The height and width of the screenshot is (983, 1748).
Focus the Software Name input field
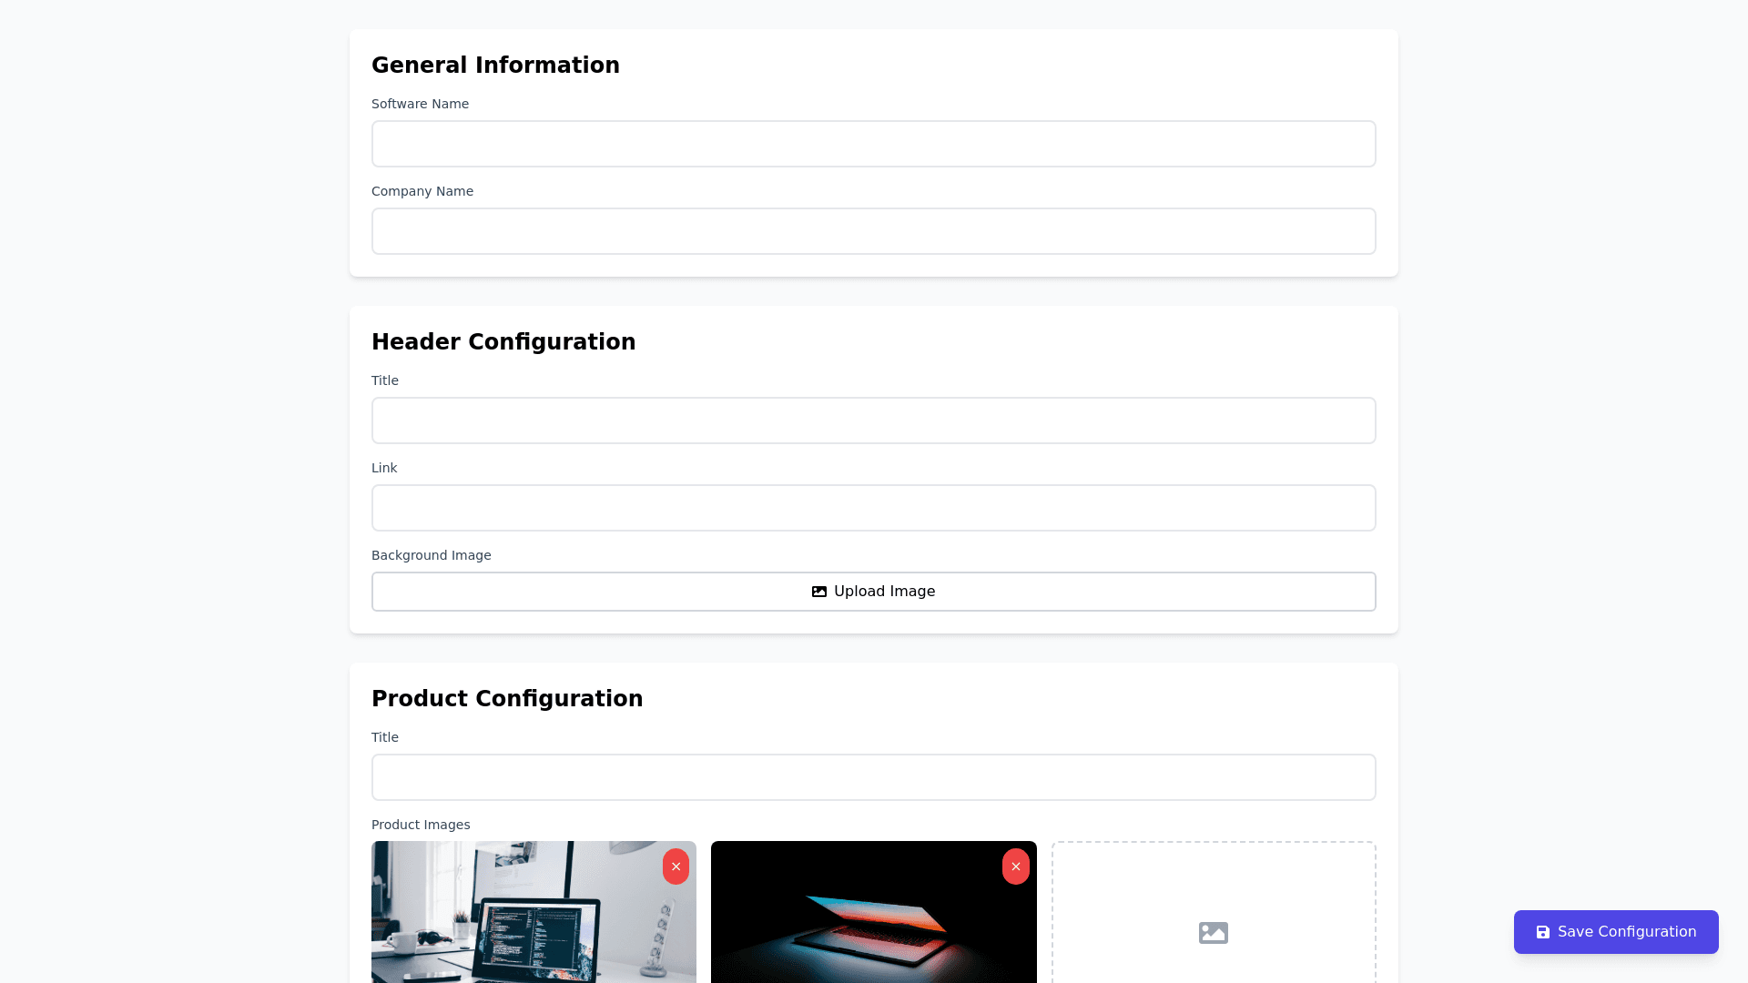click(x=873, y=144)
